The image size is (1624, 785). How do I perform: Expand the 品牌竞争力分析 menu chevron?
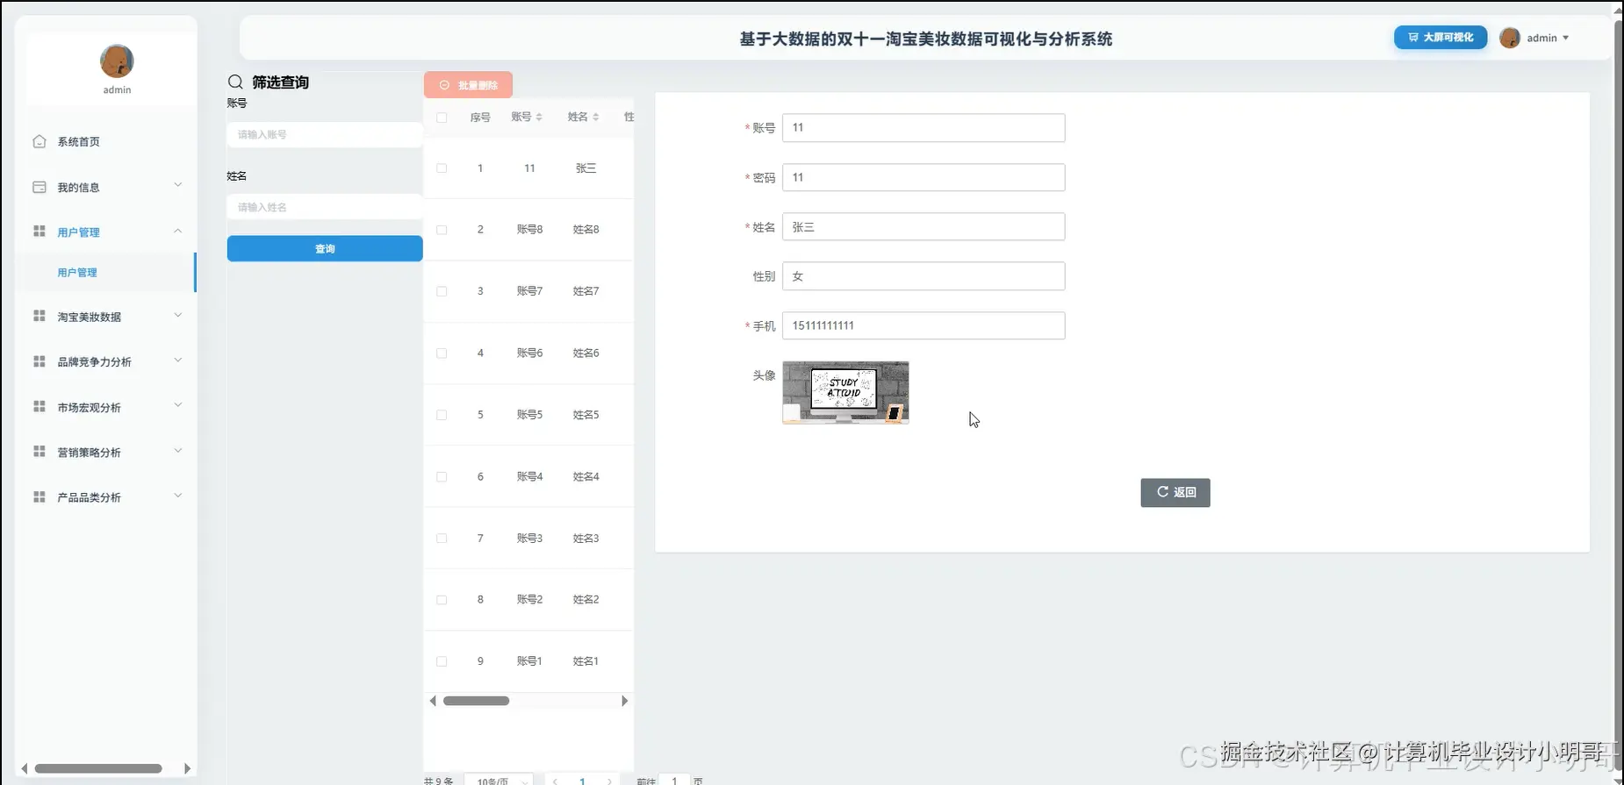pos(178,360)
